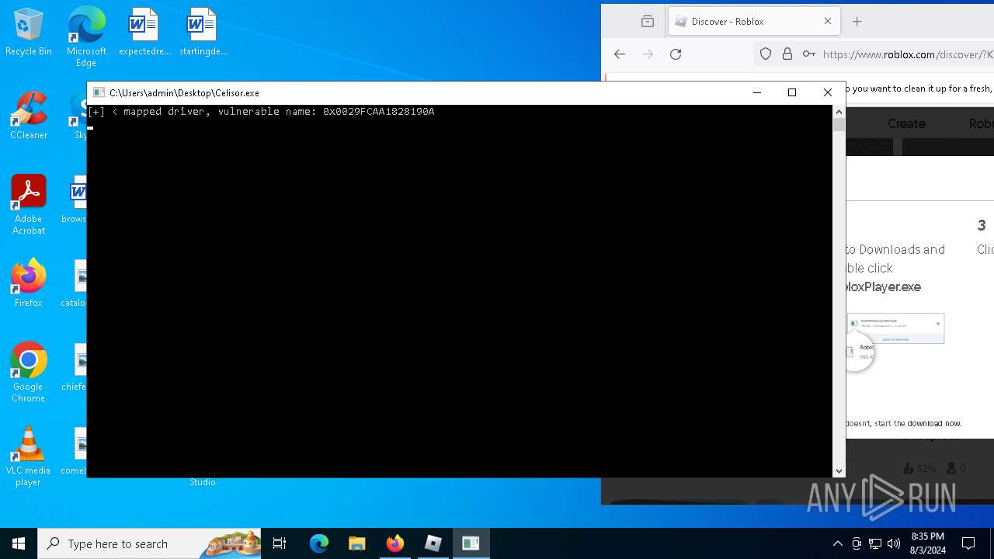The image size is (994, 559).
Task: Open Task View on the taskbar
Action: coord(280,543)
